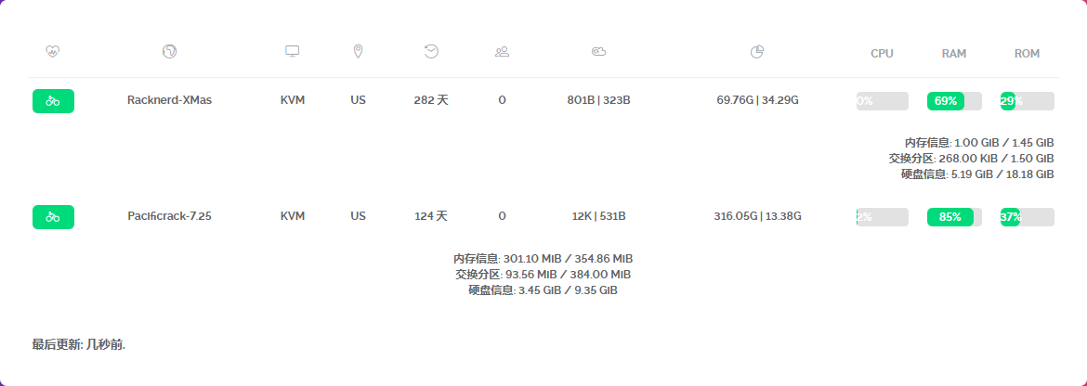Expand details via Racknerd 282 天 uptime cell
This screenshot has height=386, width=1087.
pyautogui.click(x=431, y=100)
